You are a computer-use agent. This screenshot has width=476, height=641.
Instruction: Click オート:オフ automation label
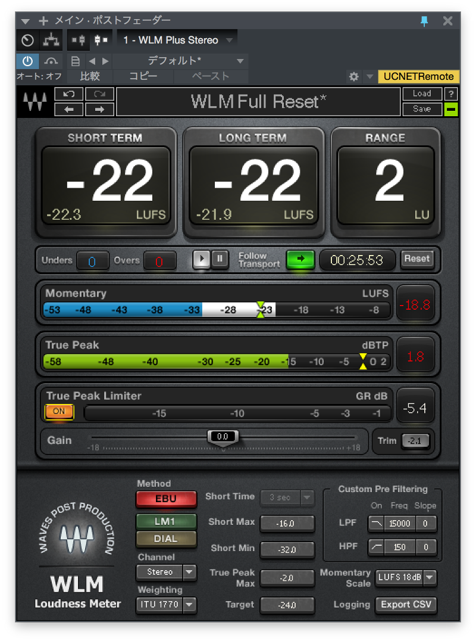click(x=39, y=76)
